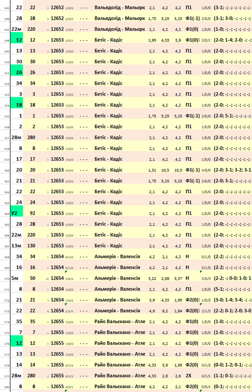The height and width of the screenshot is (392, 252).
Task: Click the odds cell '2,68'
Action: click(x=165, y=278)
